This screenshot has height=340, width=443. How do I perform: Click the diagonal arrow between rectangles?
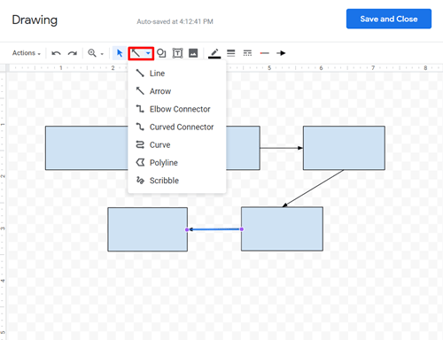(x=314, y=189)
